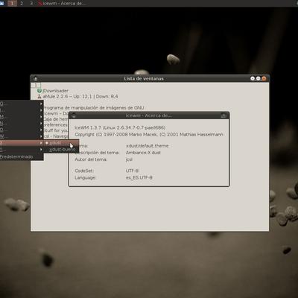Switch to workspace 1 in the taskbar

[x=12, y=3]
